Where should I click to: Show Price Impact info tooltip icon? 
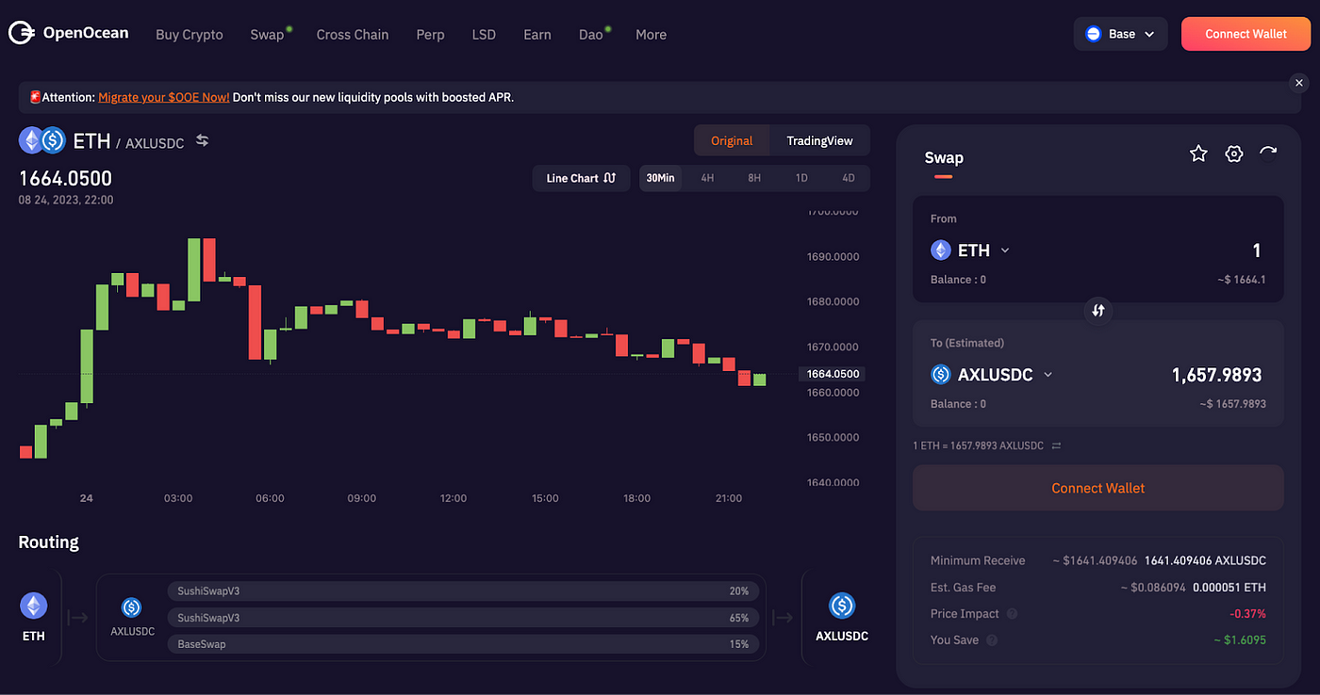1013,613
